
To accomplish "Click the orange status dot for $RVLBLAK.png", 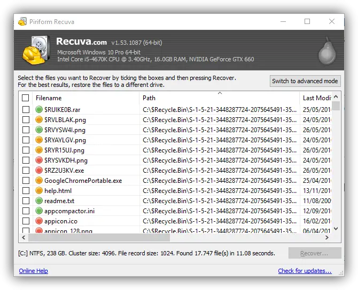I will pyautogui.click(x=39, y=120).
